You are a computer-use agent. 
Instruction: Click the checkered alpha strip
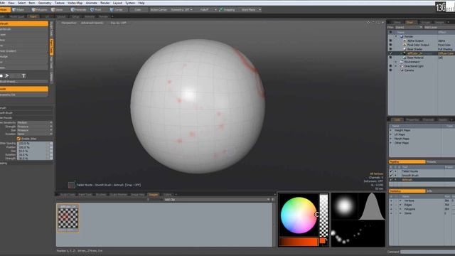(x=324, y=215)
